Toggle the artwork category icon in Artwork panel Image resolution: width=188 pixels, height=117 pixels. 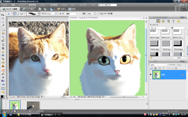[158, 21]
